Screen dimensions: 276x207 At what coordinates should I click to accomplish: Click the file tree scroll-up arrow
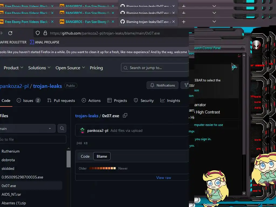pyautogui.click(x=69, y=149)
